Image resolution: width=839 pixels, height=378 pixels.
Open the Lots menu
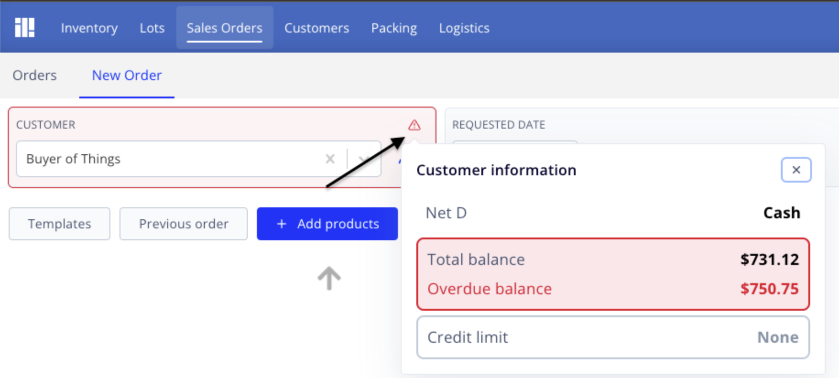tap(152, 28)
